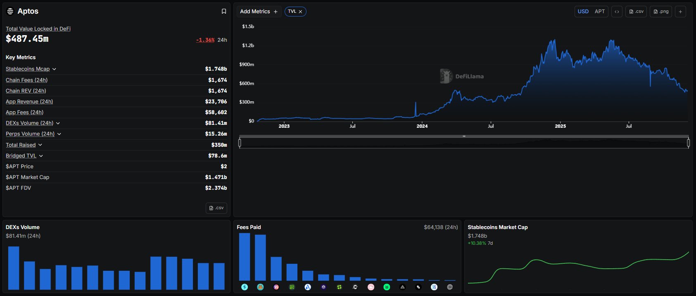
Task: Switch chart denomination to USD
Action: coord(583,12)
